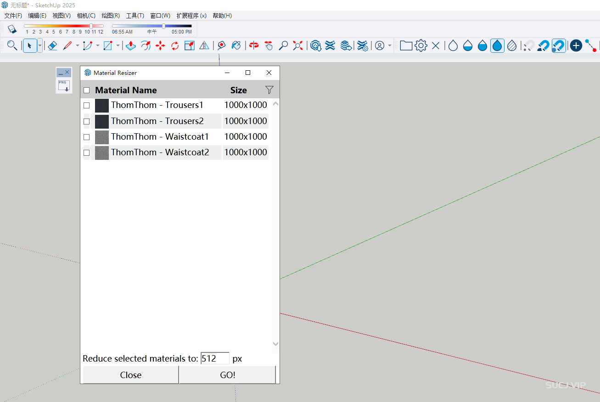Select the Flip mirror tool
The image size is (600, 402).
point(204,45)
